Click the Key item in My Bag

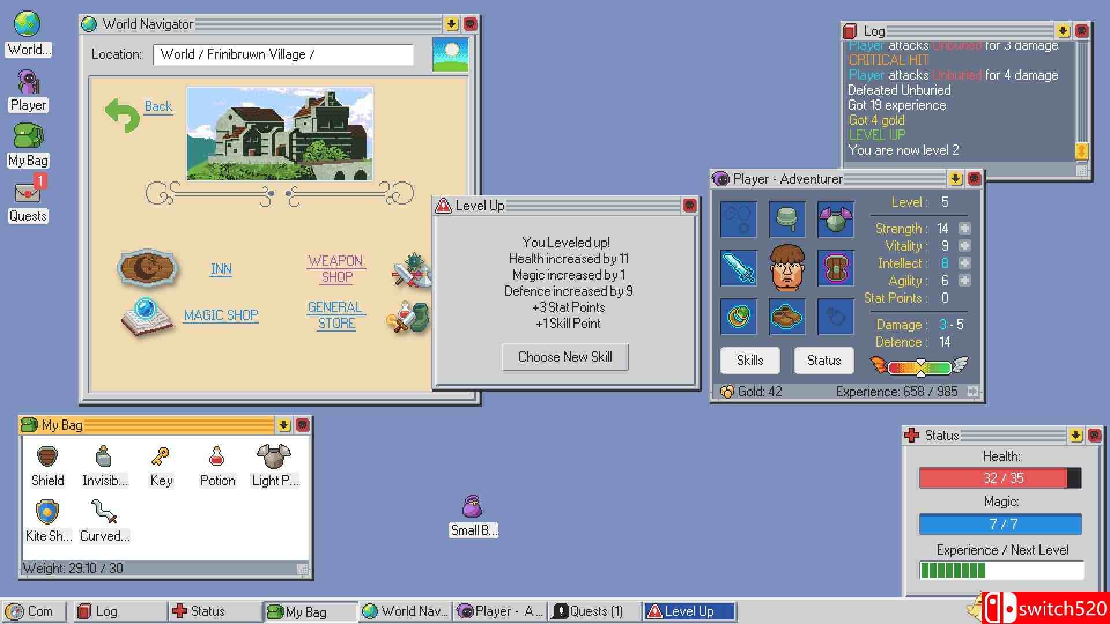click(x=160, y=457)
